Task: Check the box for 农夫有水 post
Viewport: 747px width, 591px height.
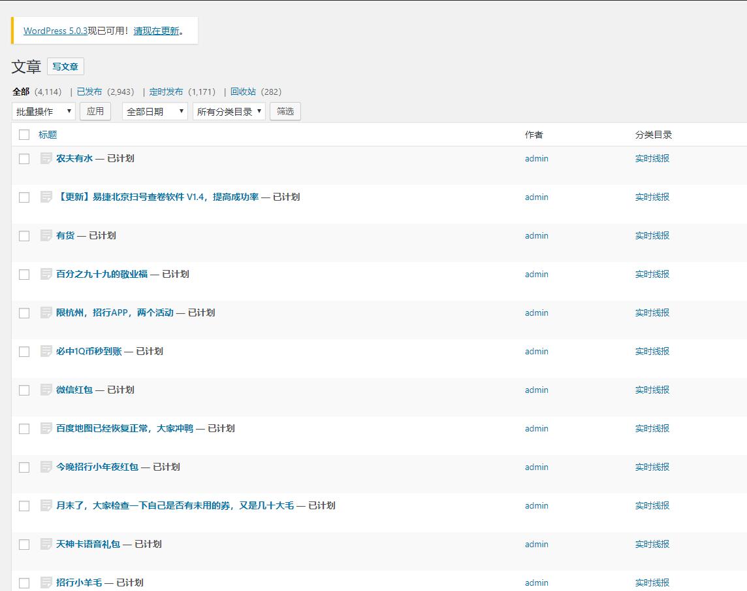Action: click(24, 159)
